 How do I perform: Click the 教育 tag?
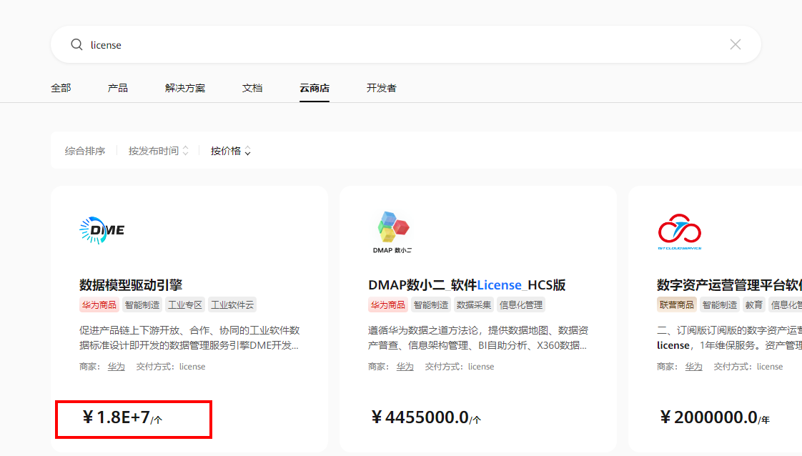click(754, 304)
